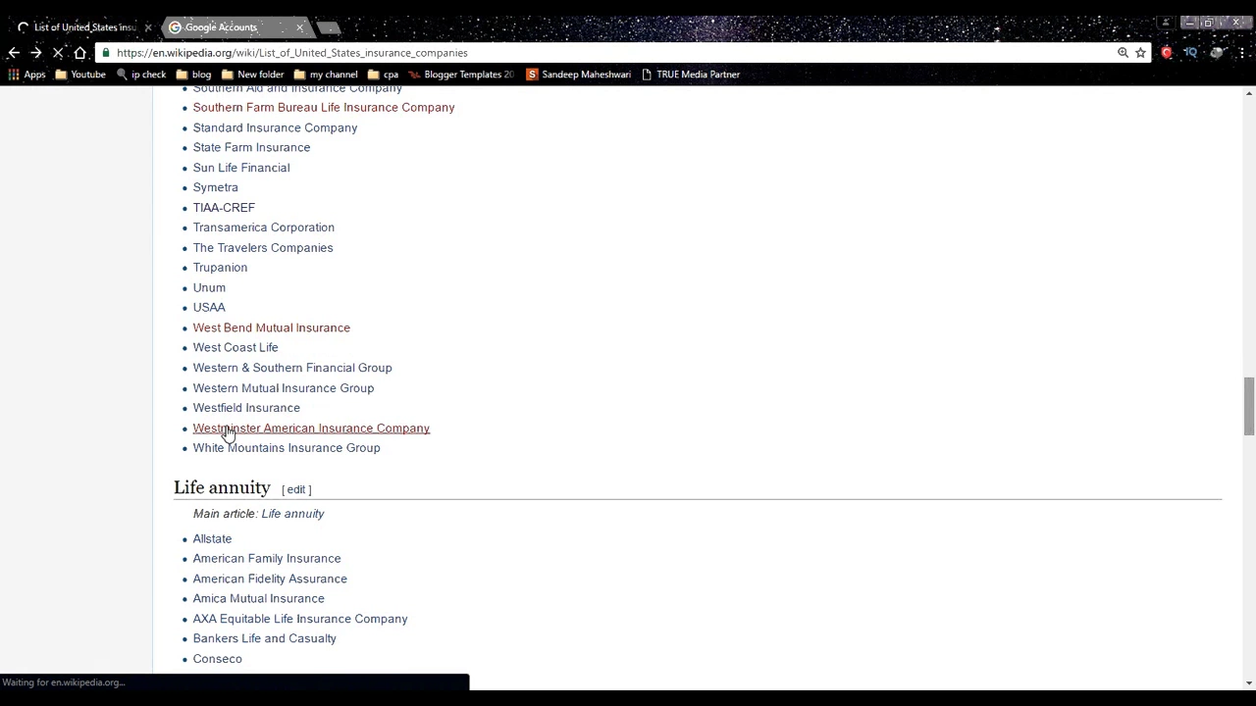Open the West Coast Life link
This screenshot has width=1256, height=706.
tap(235, 347)
